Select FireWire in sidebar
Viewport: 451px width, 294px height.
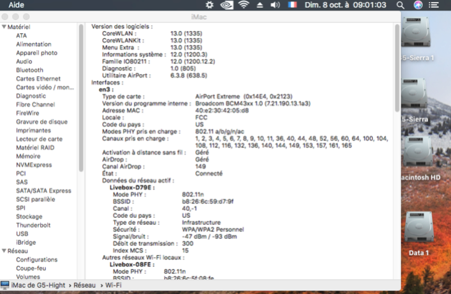pos(27,113)
